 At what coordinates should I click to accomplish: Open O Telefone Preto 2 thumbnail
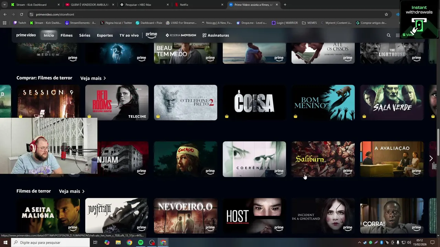(186, 102)
